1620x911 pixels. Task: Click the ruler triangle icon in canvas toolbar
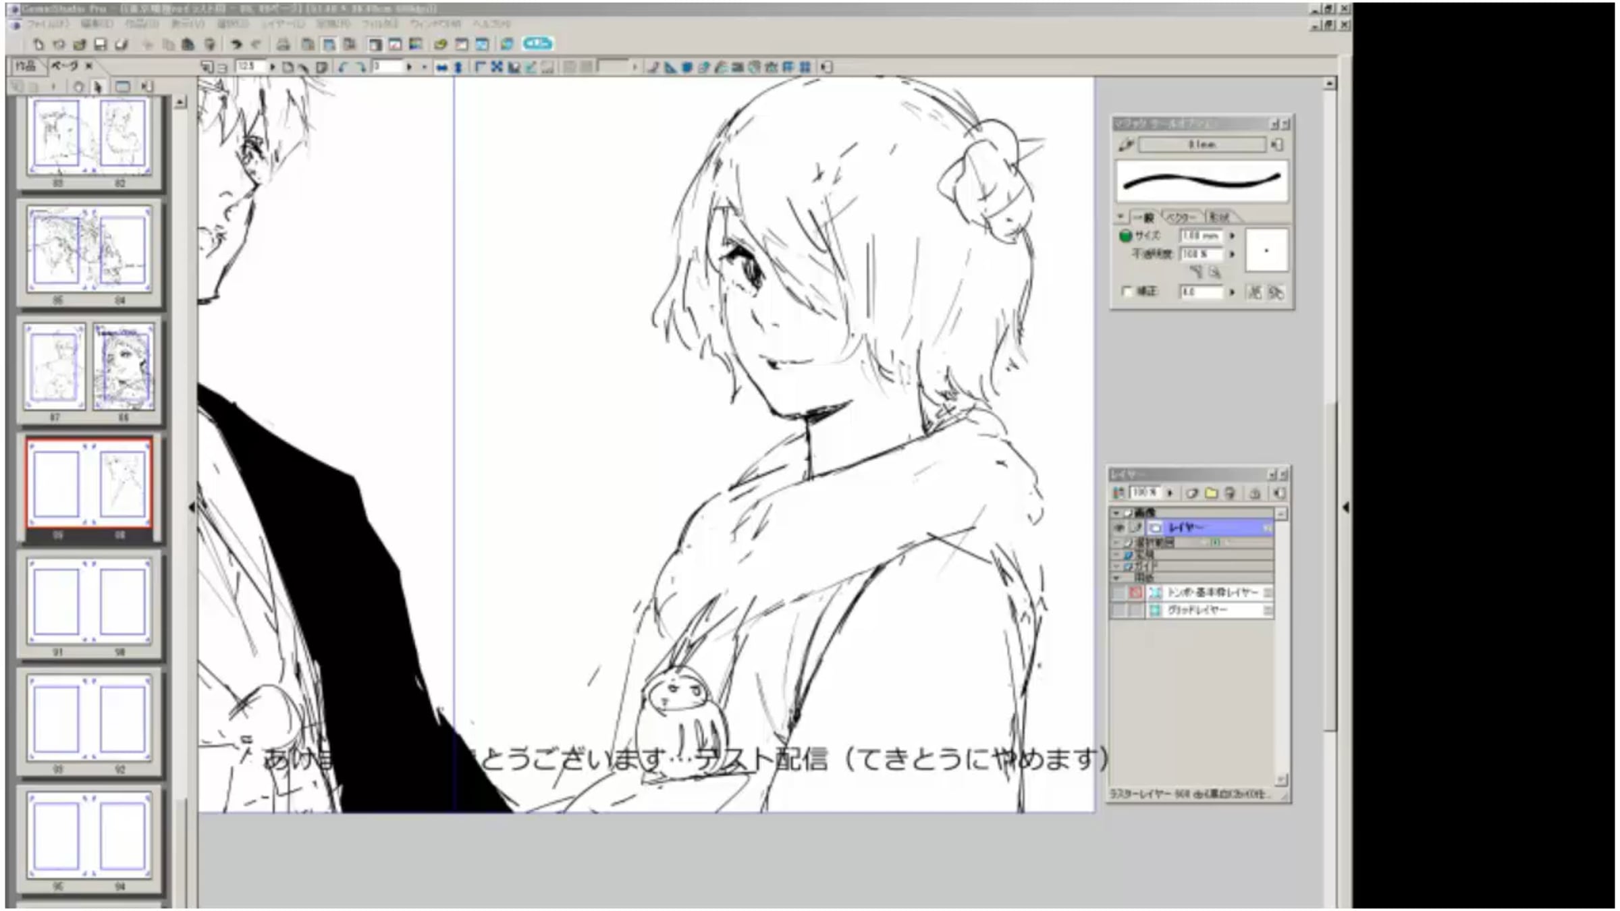[x=670, y=67]
